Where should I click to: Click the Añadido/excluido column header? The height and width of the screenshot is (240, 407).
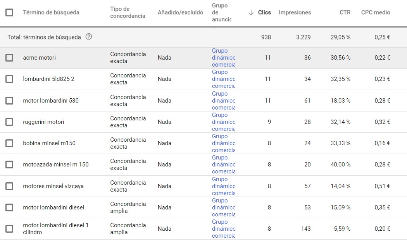(180, 12)
